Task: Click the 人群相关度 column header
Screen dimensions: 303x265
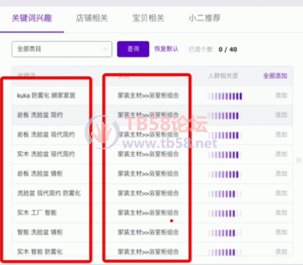Action: click(x=223, y=76)
